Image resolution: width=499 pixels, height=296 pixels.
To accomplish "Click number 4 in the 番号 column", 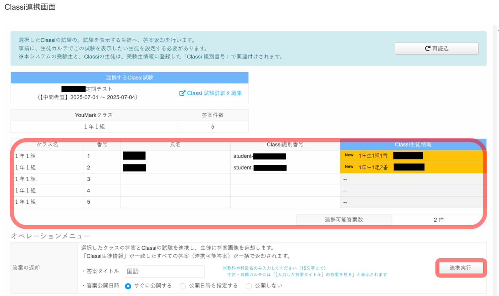I will pyautogui.click(x=88, y=191).
